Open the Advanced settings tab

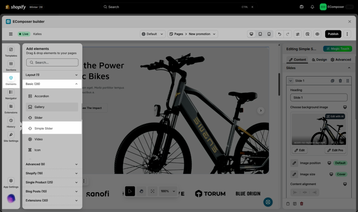pos(341,60)
